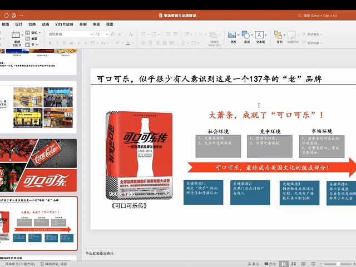The height and width of the screenshot is (267, 356).
Task: Click the text highlight color pen
Action: tap(117, 43)
